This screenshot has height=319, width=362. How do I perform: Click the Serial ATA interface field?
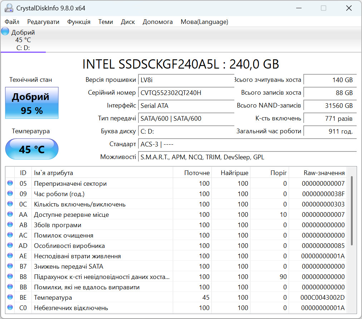click(x=186, y=106)
